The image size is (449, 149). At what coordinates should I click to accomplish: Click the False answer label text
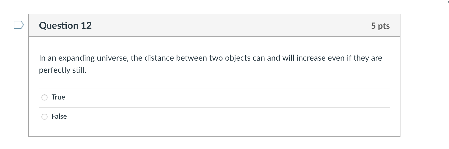(x=59, y=116)
